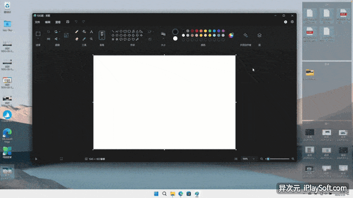Select the primary Color 1 black circle
Viewport: 353px width, 198px height.
175,32
